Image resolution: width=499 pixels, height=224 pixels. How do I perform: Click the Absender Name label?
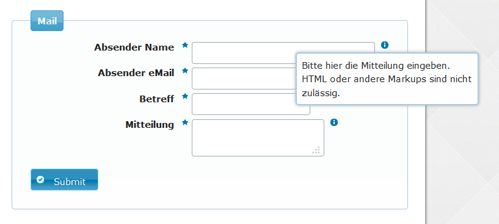(x=134, y=47)
